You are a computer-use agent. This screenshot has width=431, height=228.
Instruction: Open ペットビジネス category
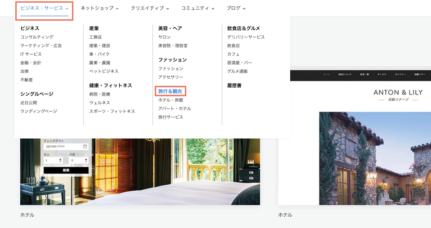pos(103,71)
